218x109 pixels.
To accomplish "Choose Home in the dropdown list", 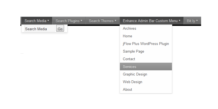I will pyautogui.click(x=128, y=36).
